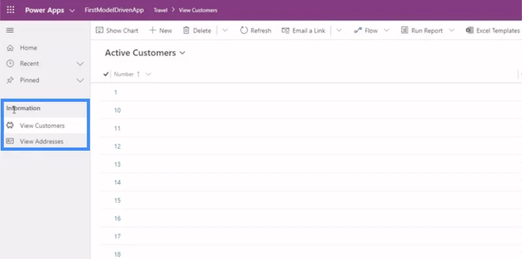This screenshot has height=259, width=522.
Task: Click the Email a Link envelope icon
Action: pyautogui.click(x=285, y=30)
